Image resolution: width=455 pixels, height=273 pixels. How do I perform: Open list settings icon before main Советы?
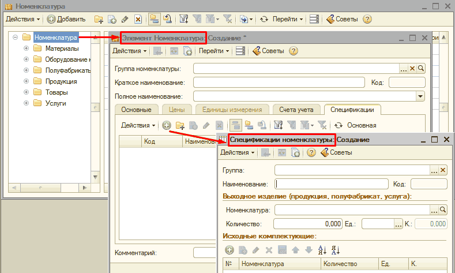314,20
